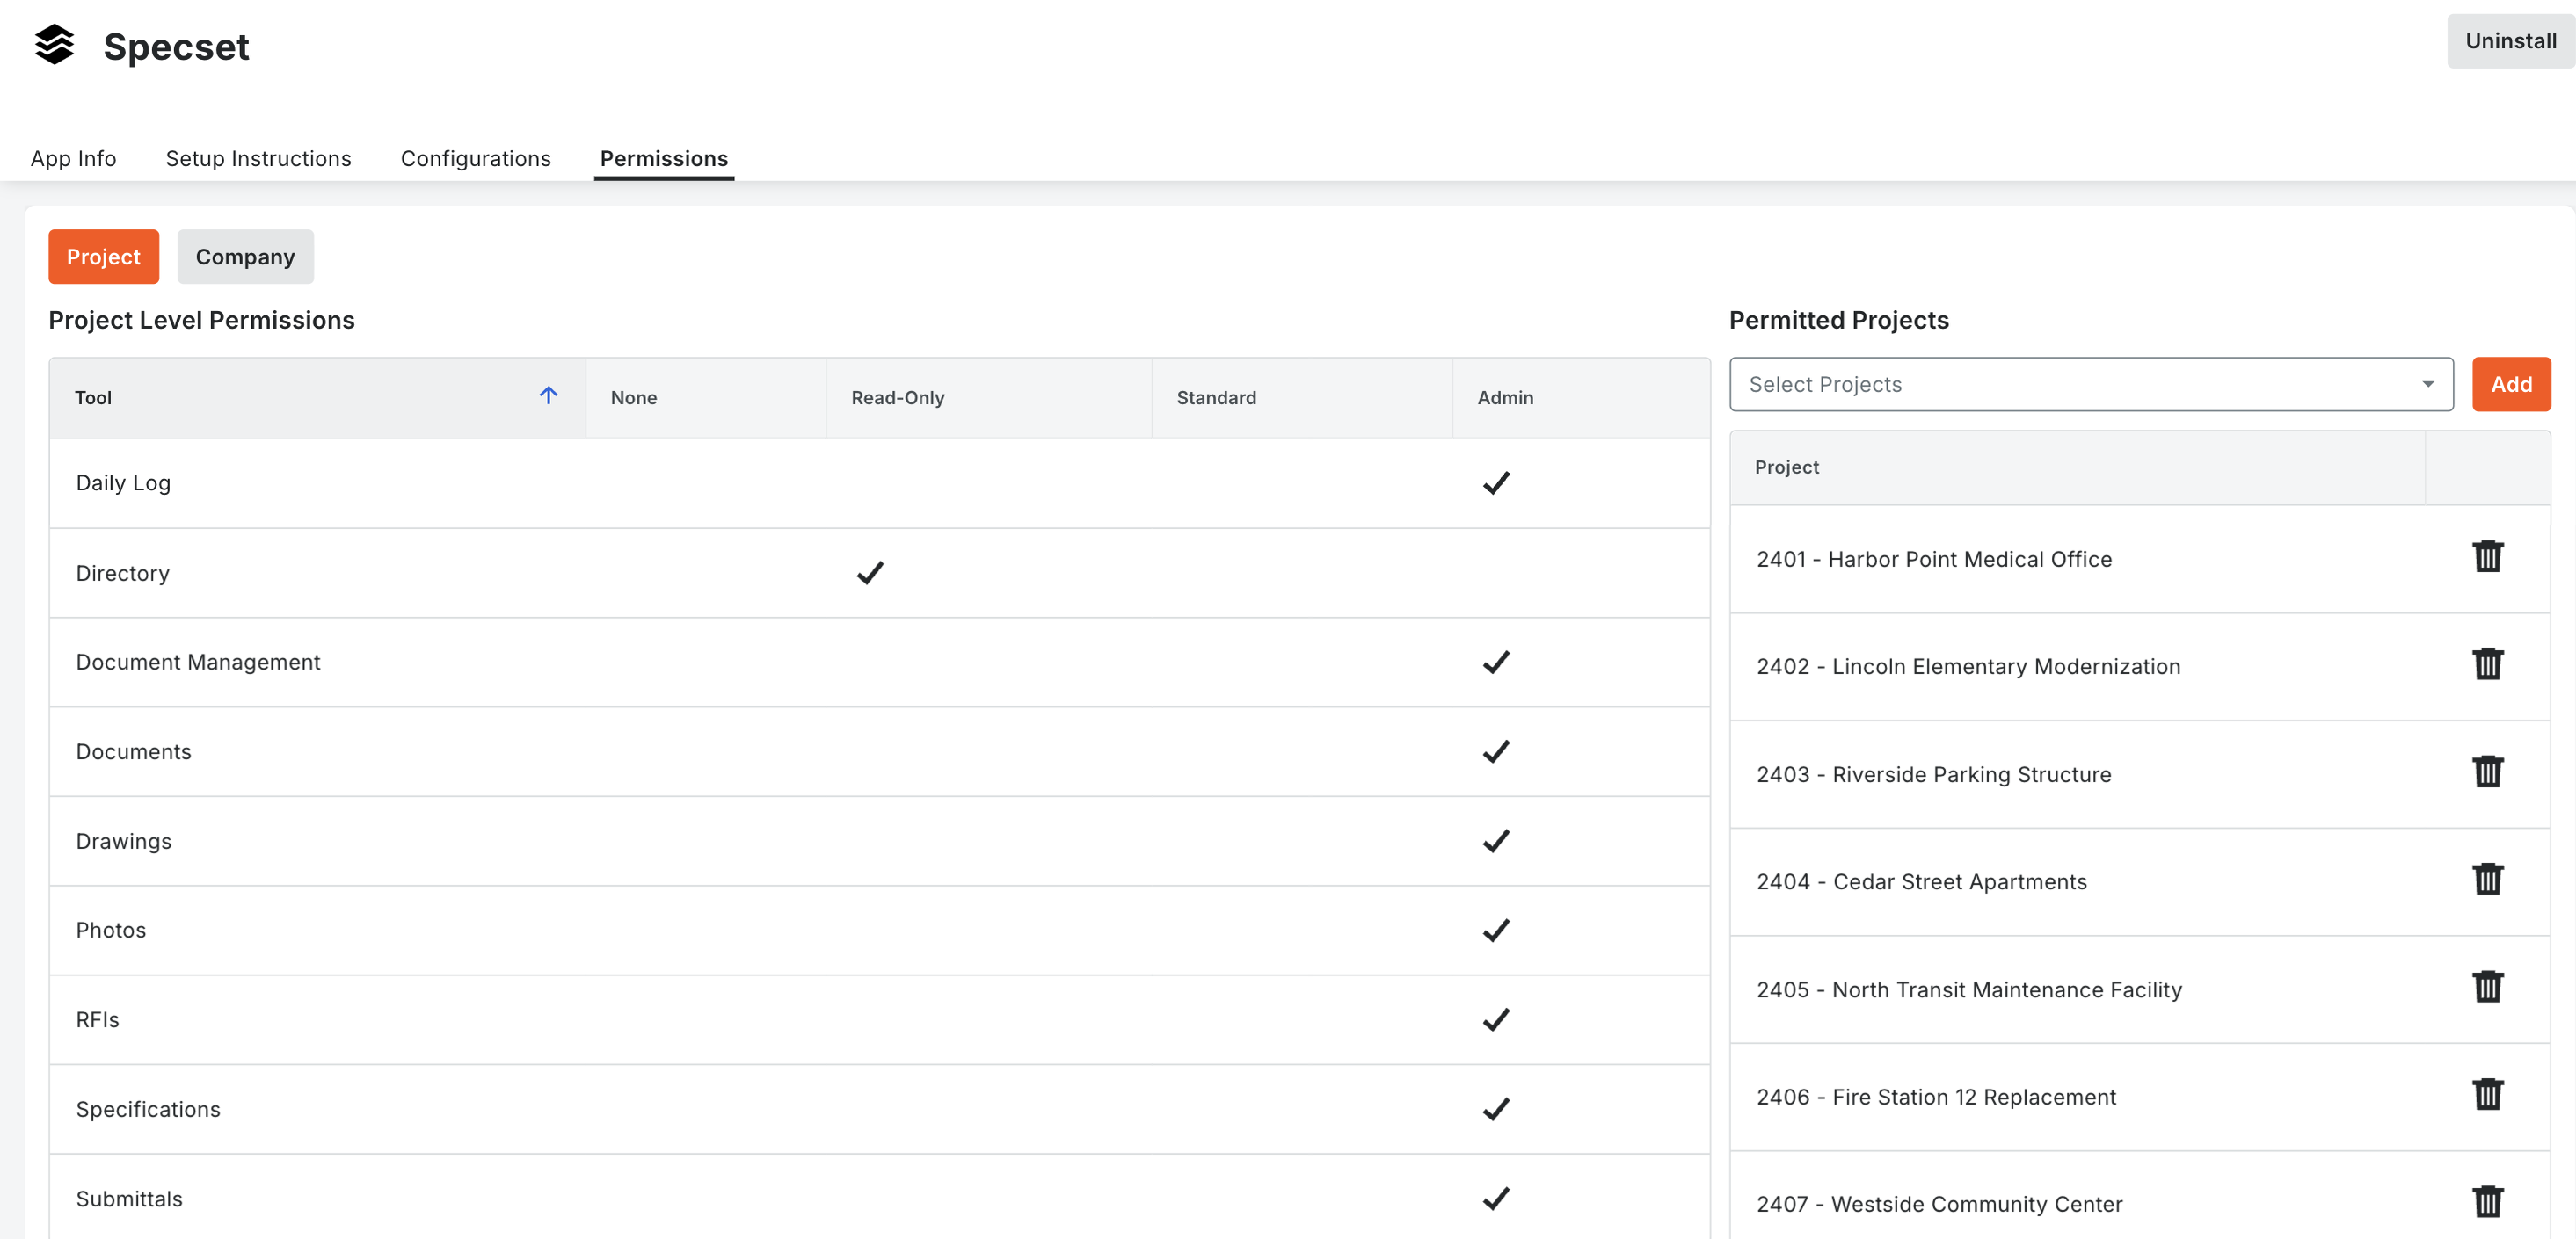Switch to Setup Instructions tab
The height and width of the screenshot is (1239, 2576).
click(x=258, y=159)
